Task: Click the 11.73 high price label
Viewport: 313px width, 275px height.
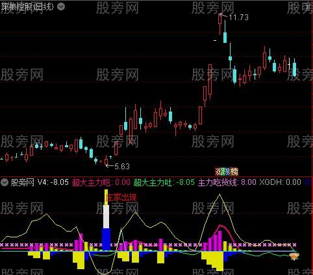Action: click(x=238, y=18)
